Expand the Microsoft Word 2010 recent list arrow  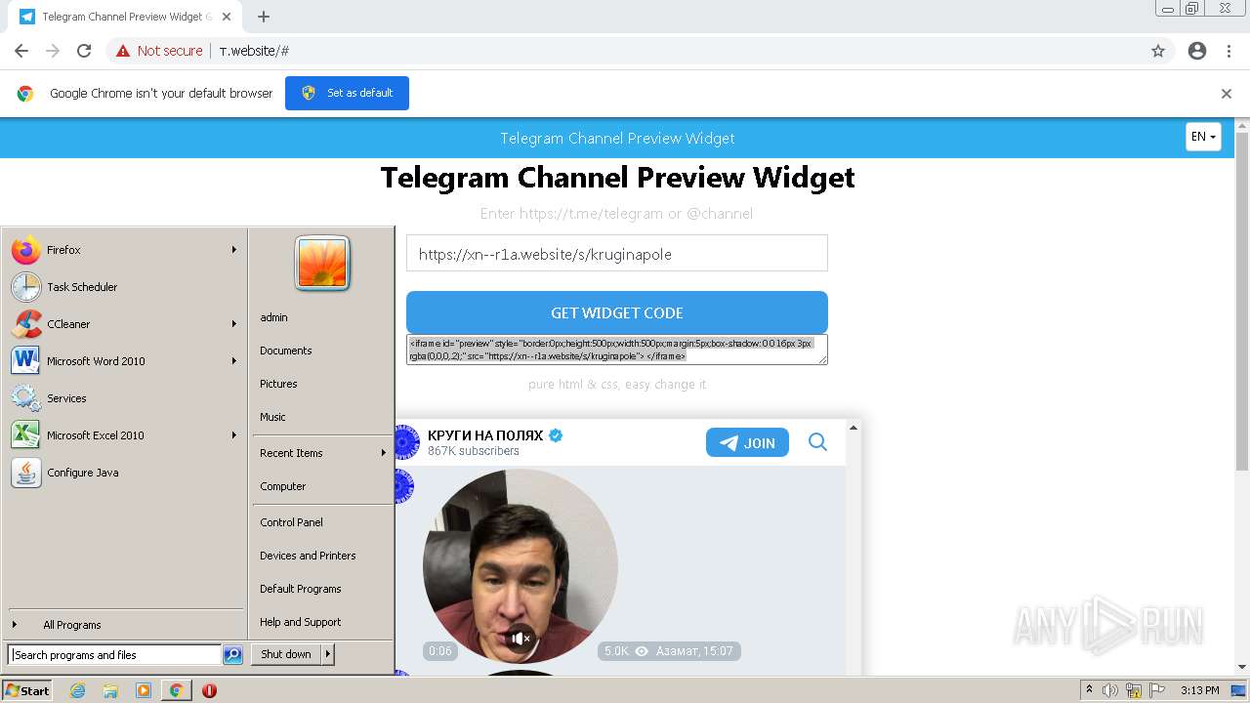point(234,361)
